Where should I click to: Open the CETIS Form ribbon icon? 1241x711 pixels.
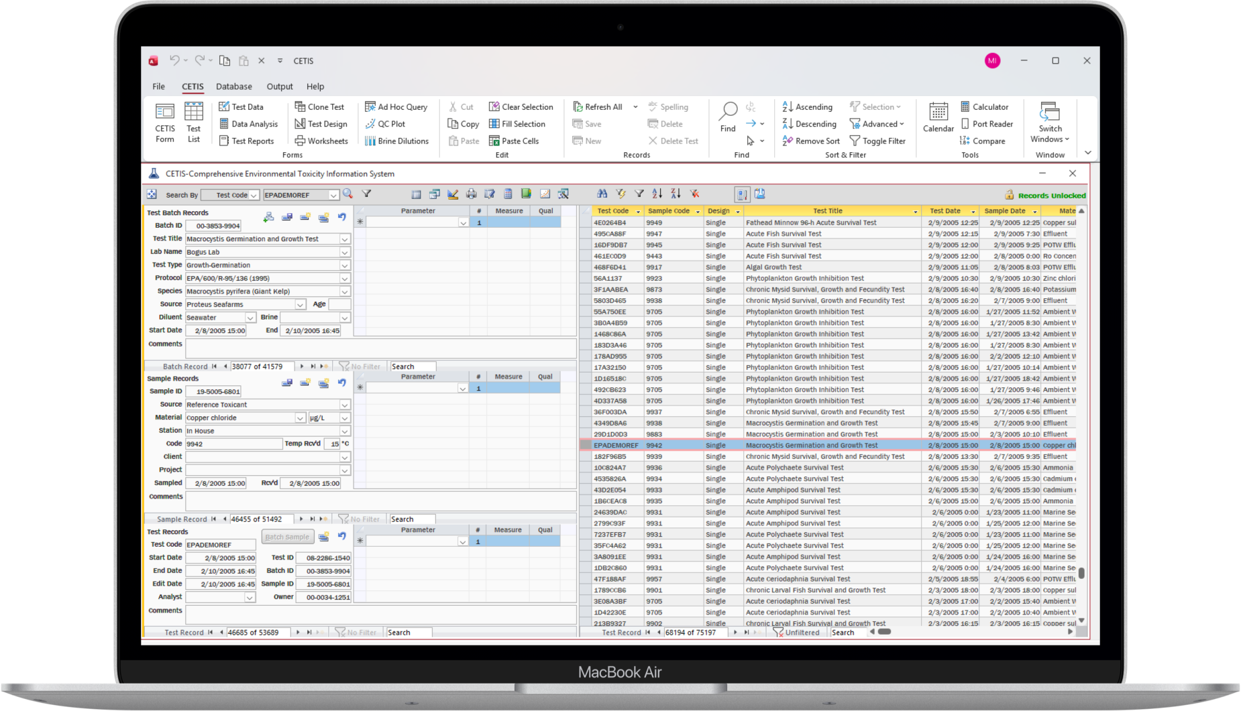pyautogui.click(x=164, y=123)
